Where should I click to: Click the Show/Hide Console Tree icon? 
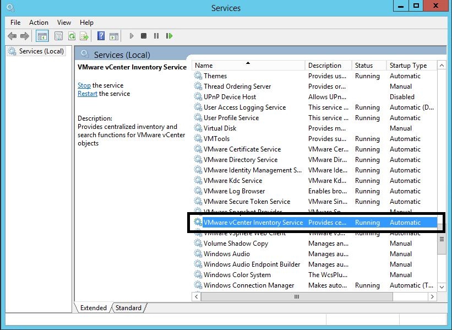(x=42, y=36)
